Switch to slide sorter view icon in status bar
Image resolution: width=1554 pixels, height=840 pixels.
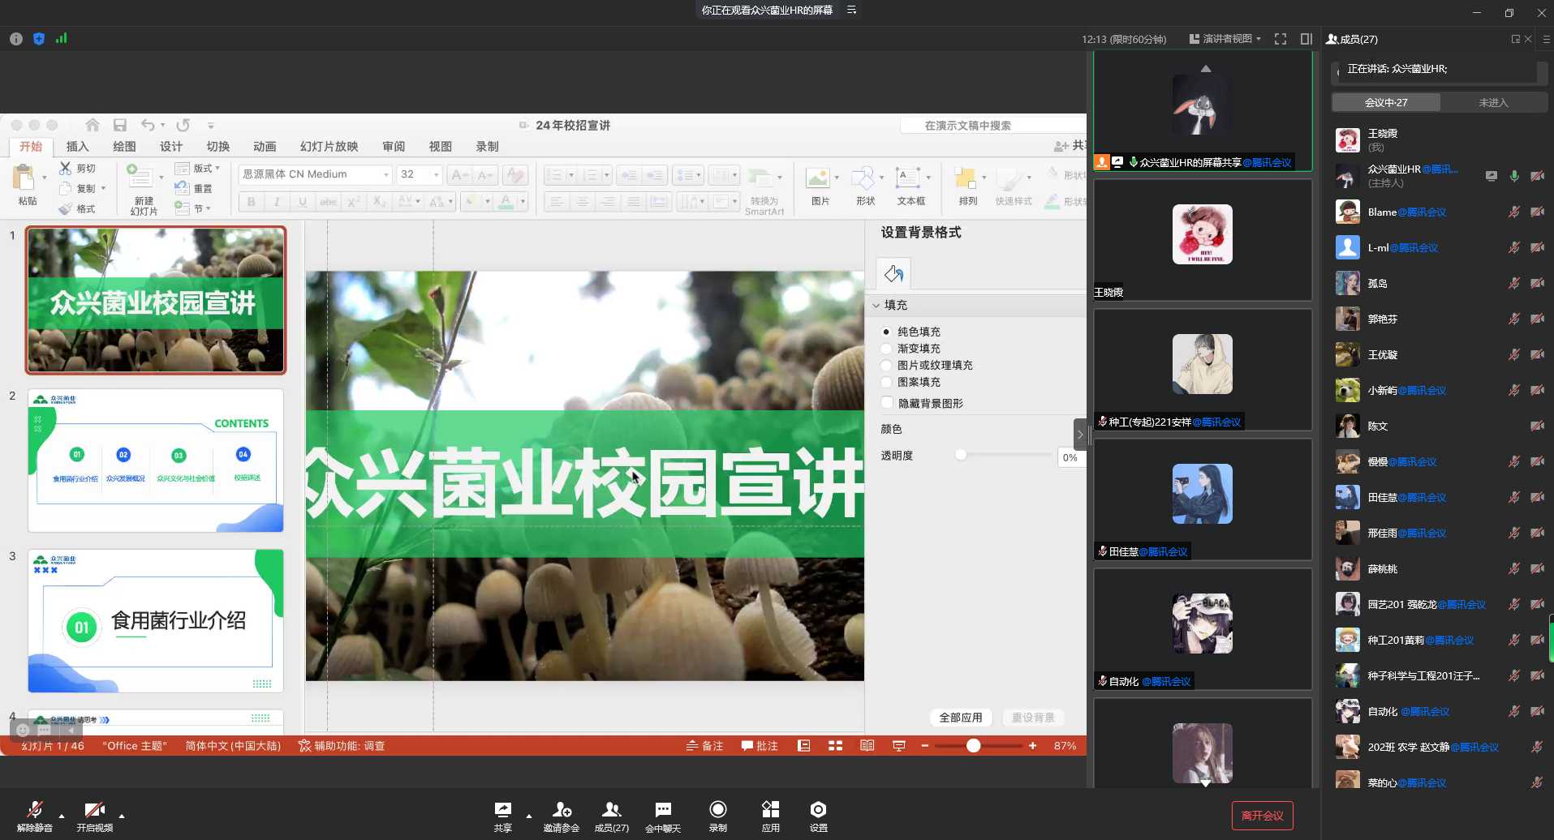pos(835,746)
